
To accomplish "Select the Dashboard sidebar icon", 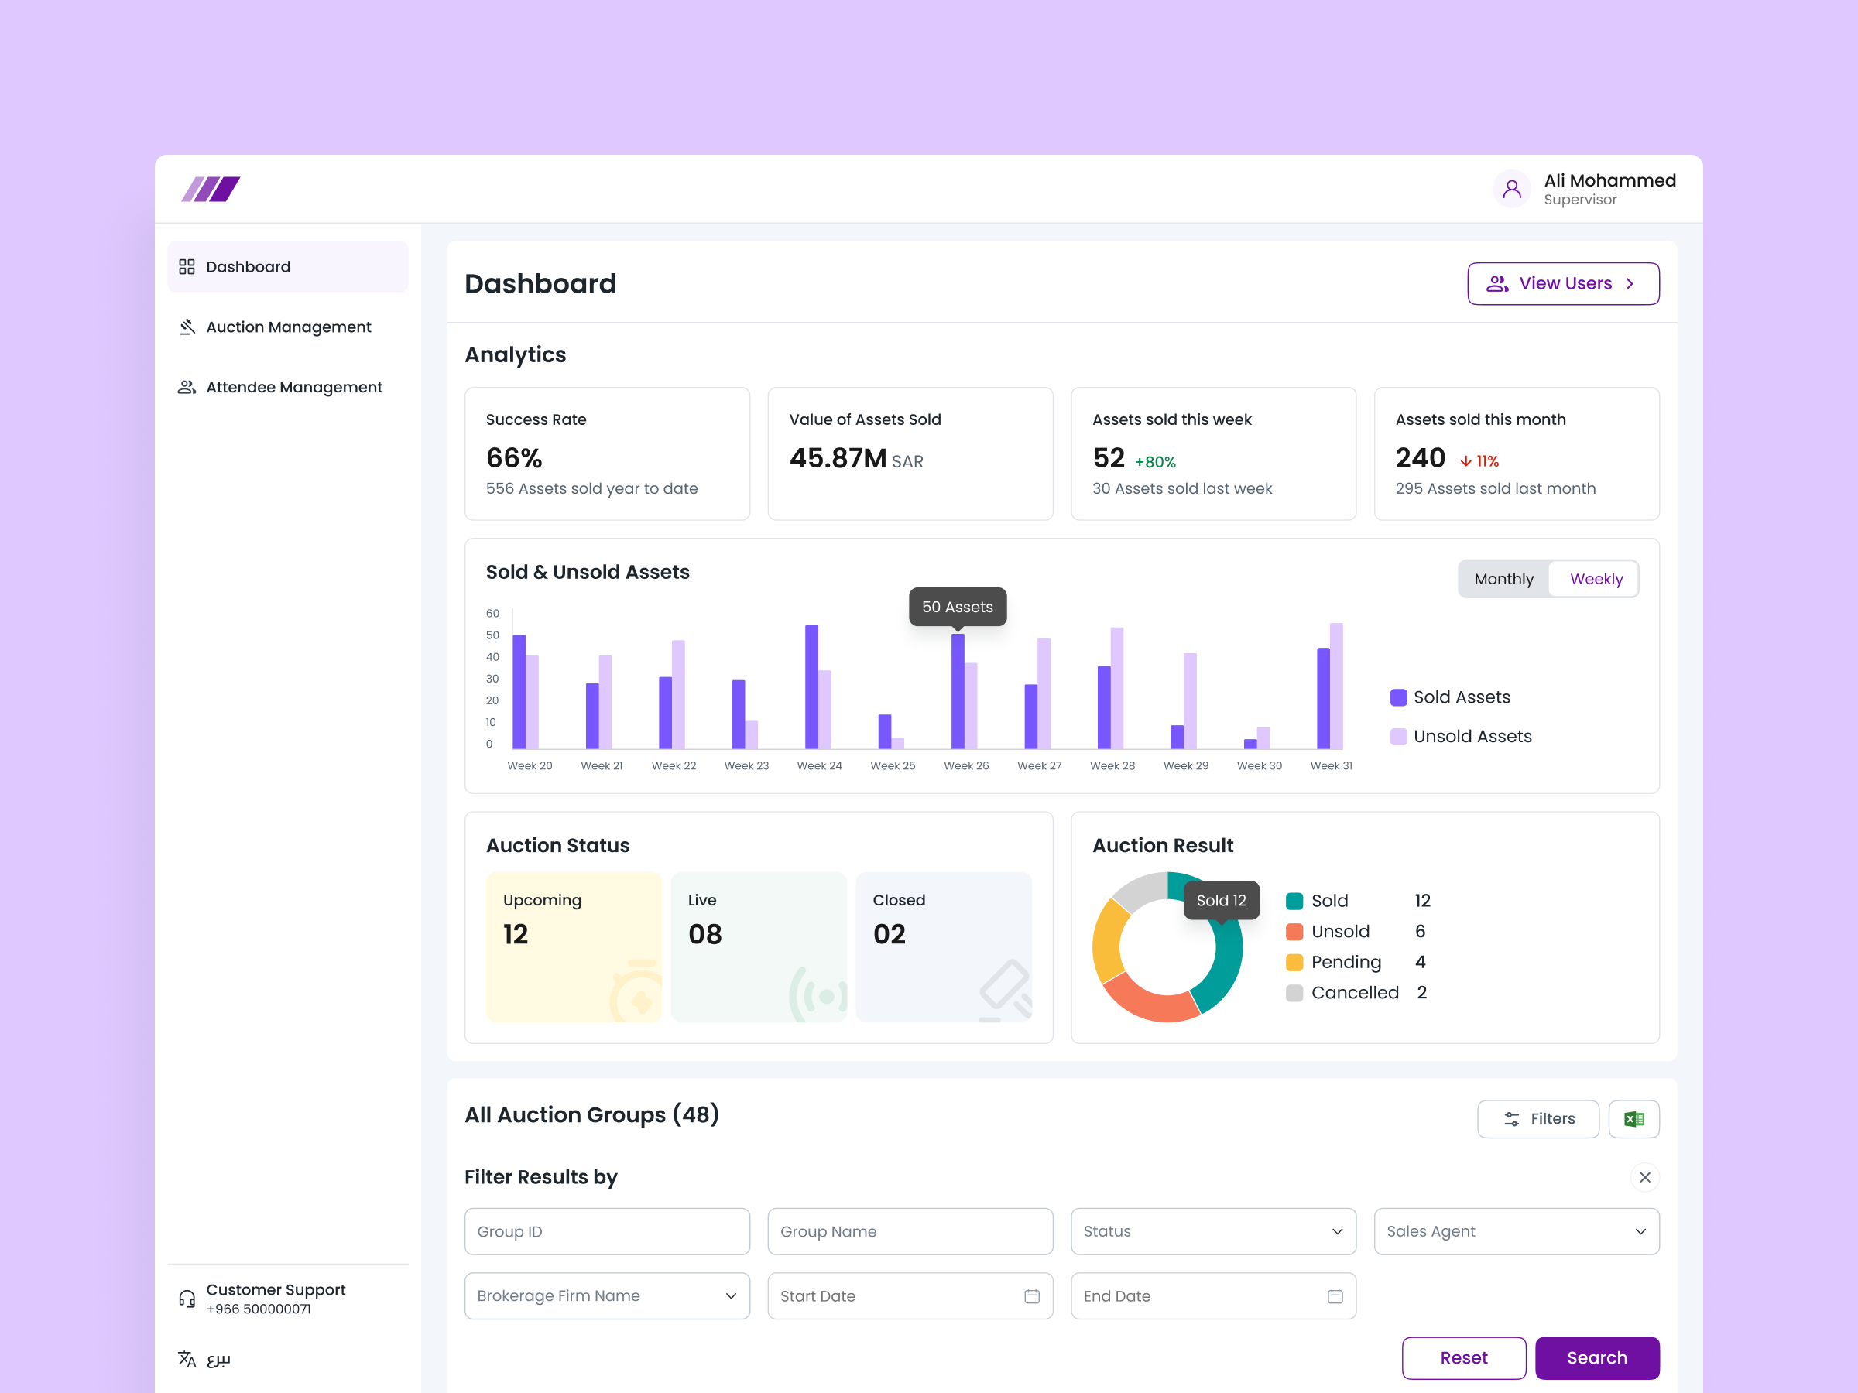I will 187,266.
